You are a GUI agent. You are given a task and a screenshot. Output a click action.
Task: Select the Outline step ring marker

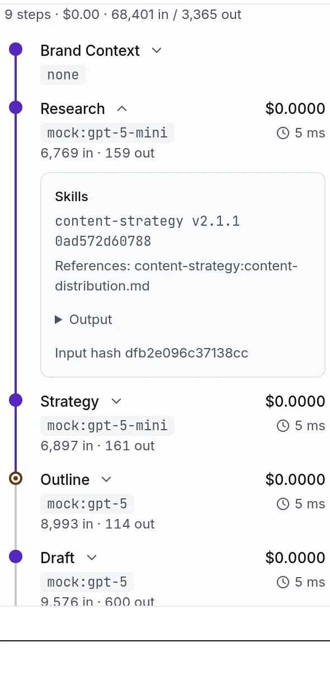pos(16,478)
